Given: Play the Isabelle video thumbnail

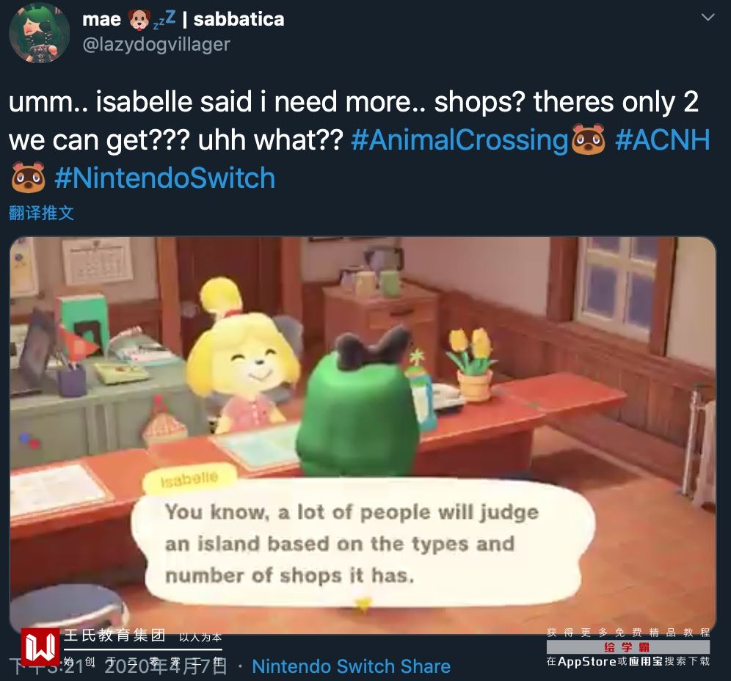Looking at the screenshot, I should point(363,435).
